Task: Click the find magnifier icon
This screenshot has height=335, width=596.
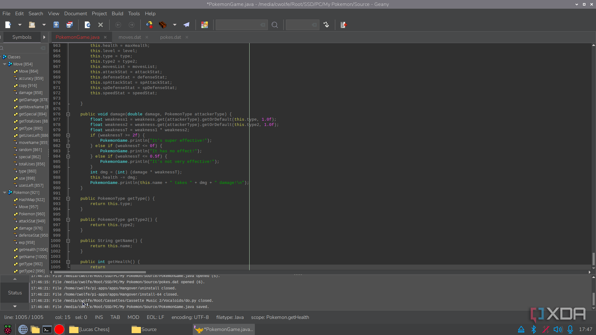Action: (x=275, y=25)
